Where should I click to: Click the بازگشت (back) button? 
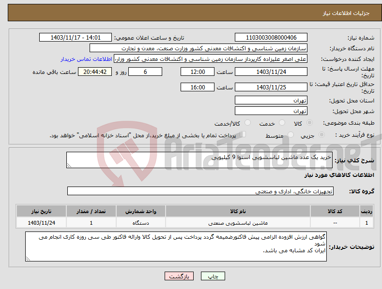point(179,276)
